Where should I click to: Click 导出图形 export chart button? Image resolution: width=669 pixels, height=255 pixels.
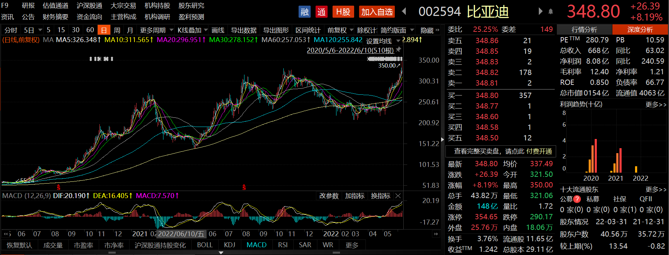(276, 30)
